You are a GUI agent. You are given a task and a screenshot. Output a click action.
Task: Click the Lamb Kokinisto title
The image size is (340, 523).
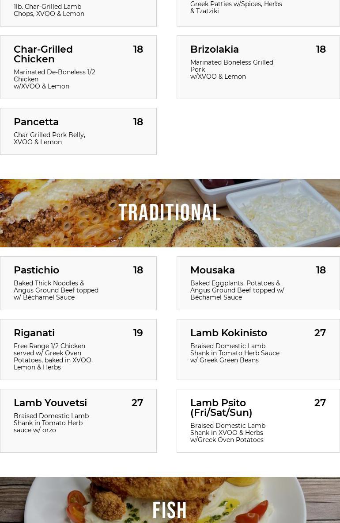tap(228, 333)
